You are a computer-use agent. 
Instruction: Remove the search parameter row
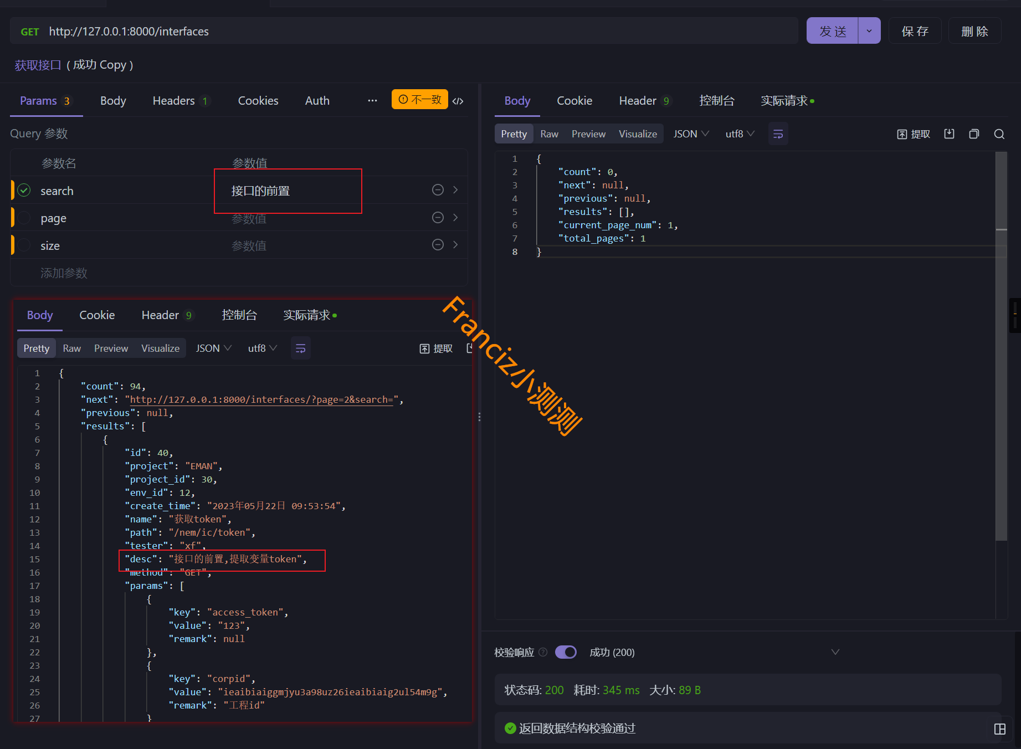438,190
